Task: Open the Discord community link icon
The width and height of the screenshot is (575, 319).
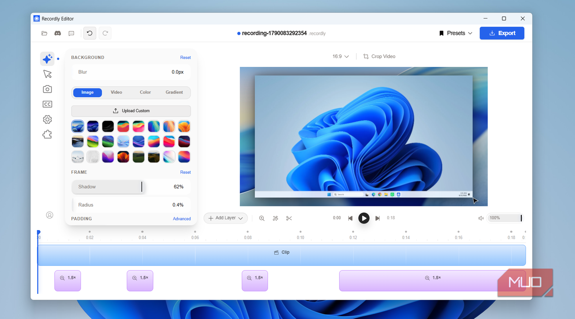Action: coord(58,33)
